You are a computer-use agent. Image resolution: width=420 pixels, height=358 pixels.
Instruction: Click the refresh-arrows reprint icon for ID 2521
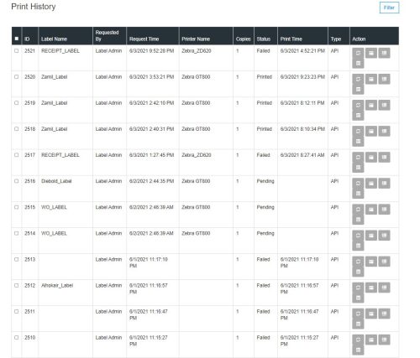[x=358, y=53]
